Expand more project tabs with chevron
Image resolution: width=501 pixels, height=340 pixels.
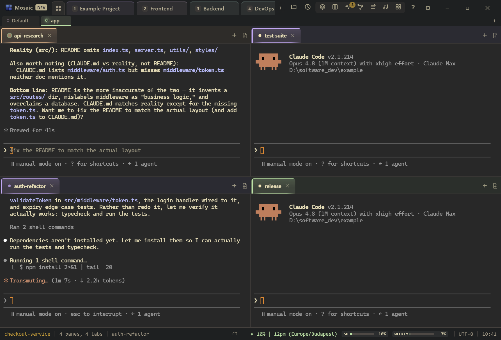[280, 8]
